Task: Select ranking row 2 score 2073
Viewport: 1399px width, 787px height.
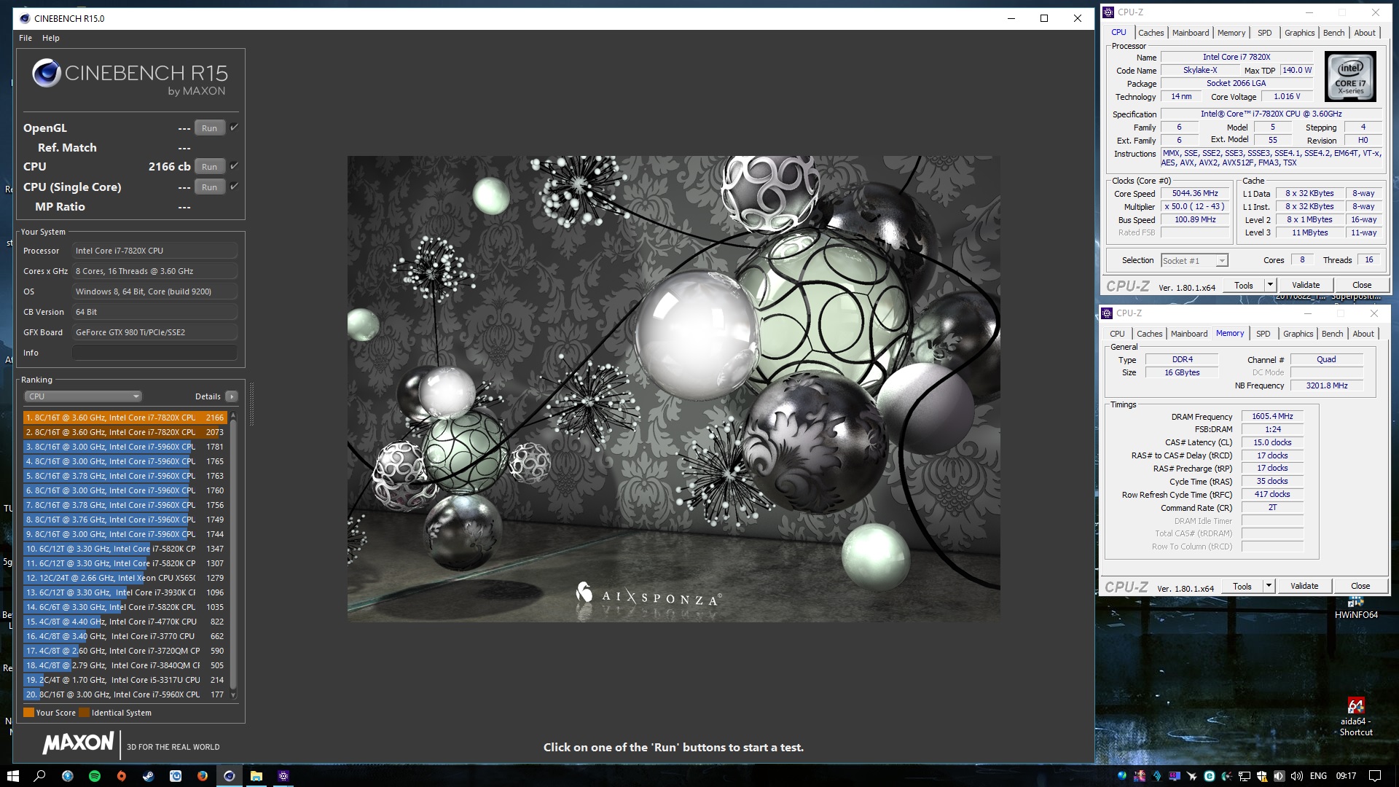Action: [x=125, y=432]
